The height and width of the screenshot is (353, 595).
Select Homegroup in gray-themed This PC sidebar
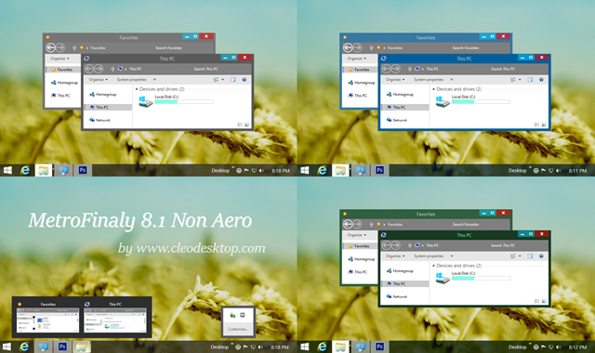tap(102, 95)
